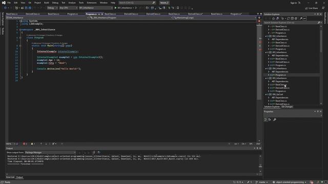The height and width of the screenshot is (184, 328).
Task: Open the Debug menu
Action: click(x=55, y=3)
